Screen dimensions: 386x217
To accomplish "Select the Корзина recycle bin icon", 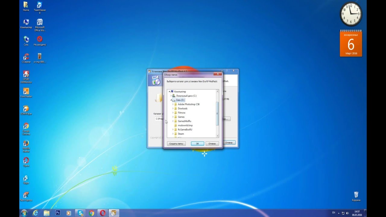I will [356, 197].
